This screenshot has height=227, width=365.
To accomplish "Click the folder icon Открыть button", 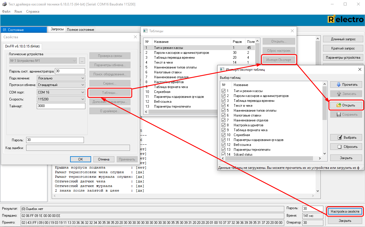I will coord(346,105).
